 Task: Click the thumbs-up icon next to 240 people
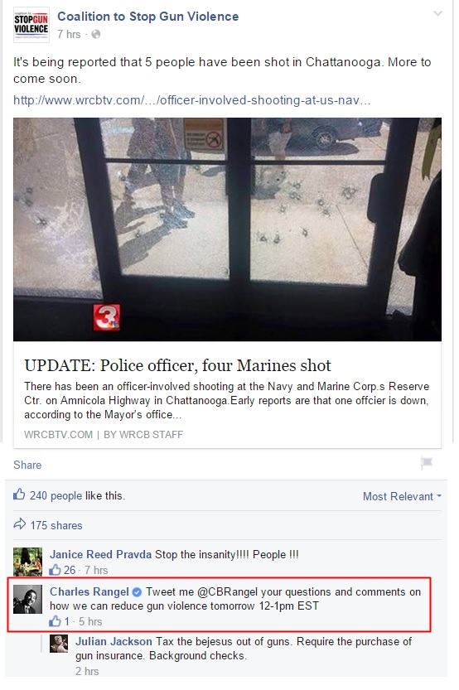[19, 495]
